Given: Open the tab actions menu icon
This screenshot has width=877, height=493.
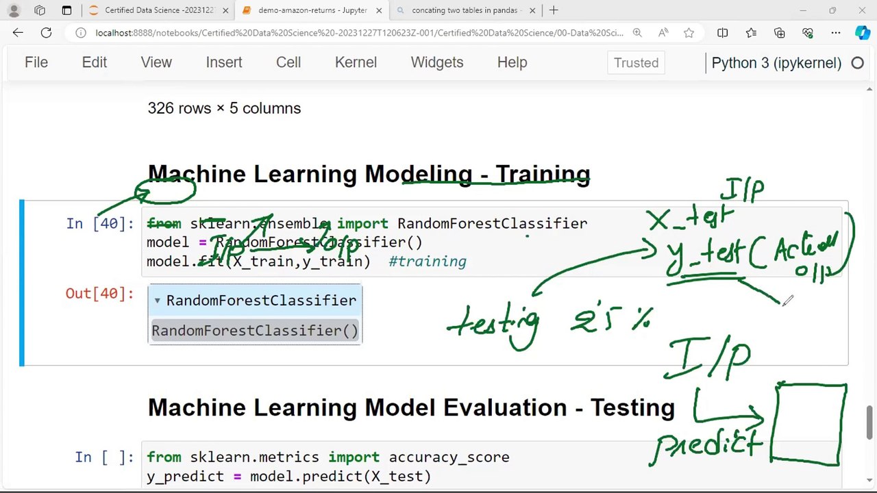Looking at the screenshot, I should click(x=66, y=10).
